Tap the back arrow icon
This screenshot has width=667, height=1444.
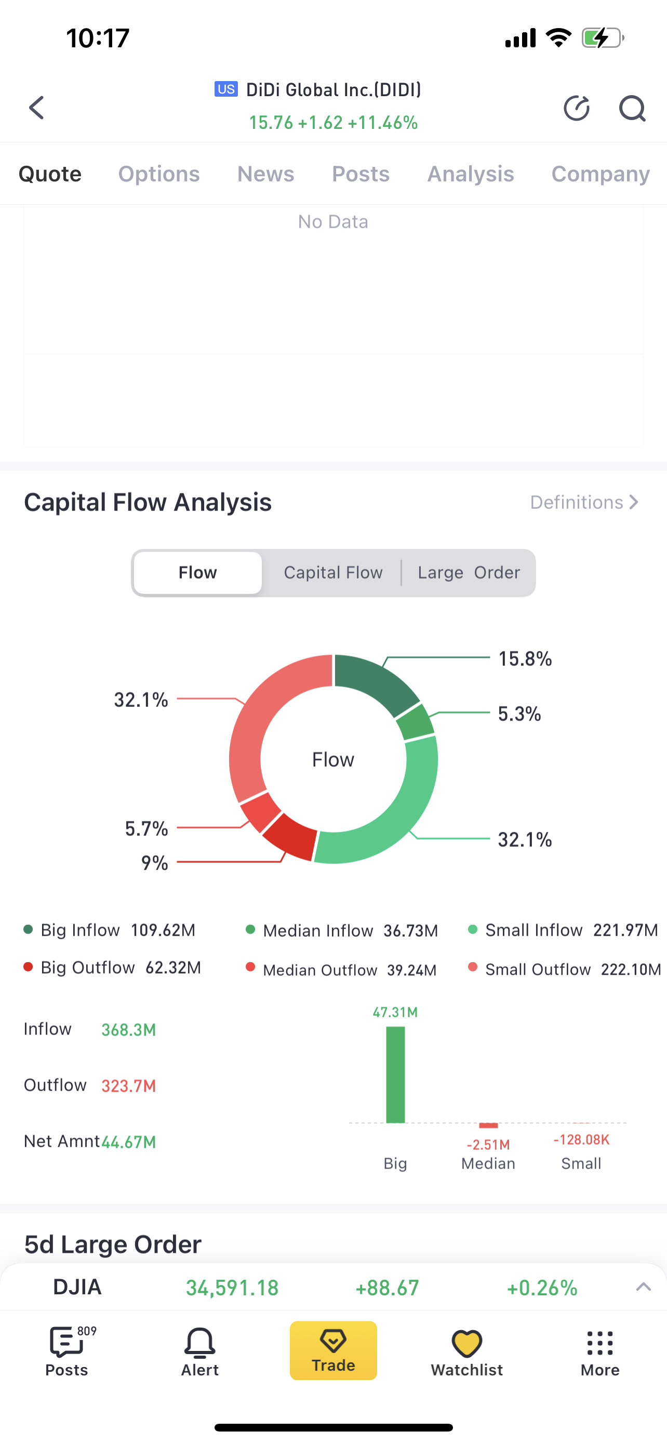pos(37,108)
